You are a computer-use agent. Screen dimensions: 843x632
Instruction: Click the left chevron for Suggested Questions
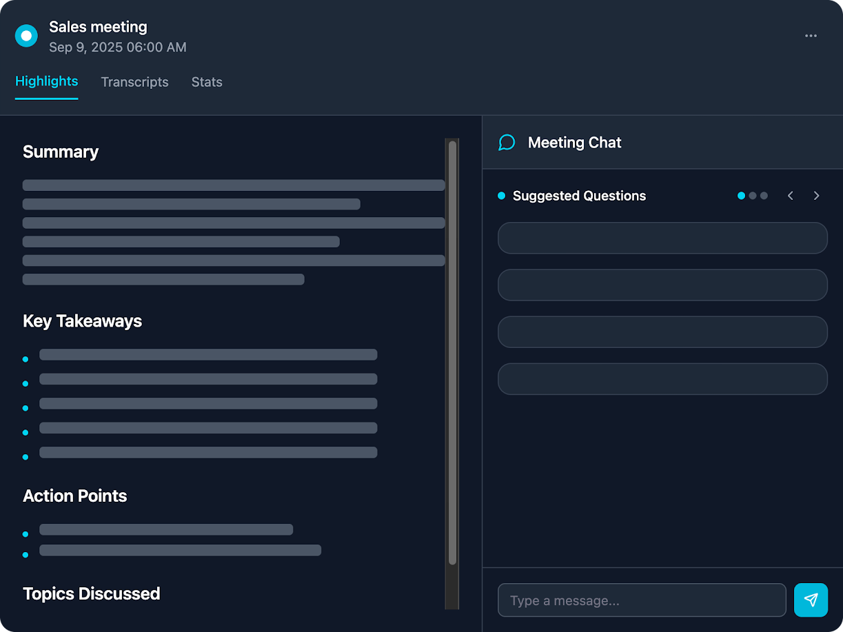pos(791,196)
